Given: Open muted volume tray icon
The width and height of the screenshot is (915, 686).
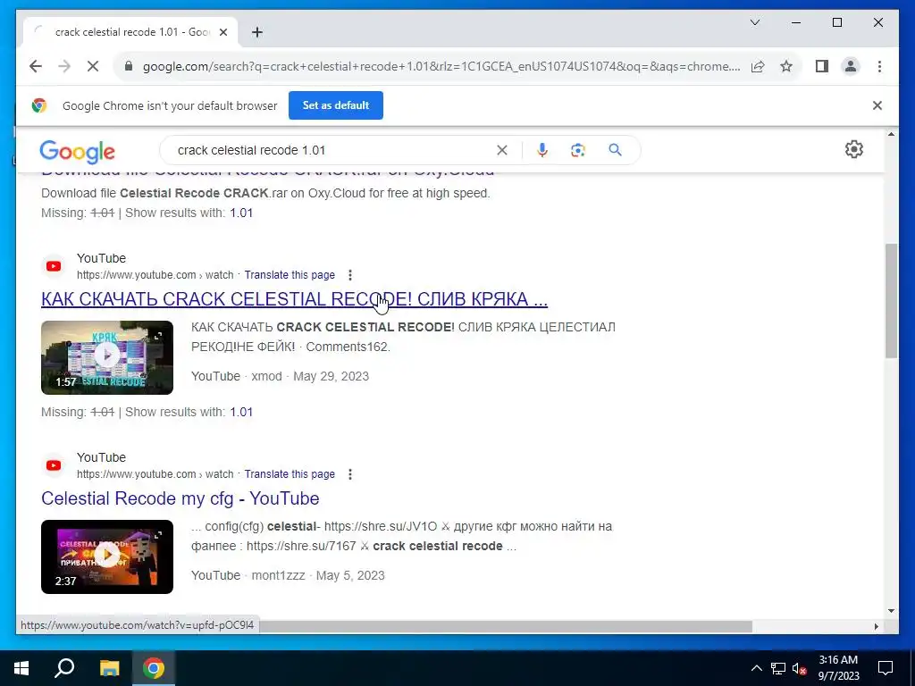Looking at the screenshot, I should 800,668.
